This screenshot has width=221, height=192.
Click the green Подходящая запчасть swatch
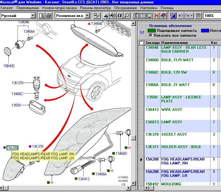click(x=152, y=31)
